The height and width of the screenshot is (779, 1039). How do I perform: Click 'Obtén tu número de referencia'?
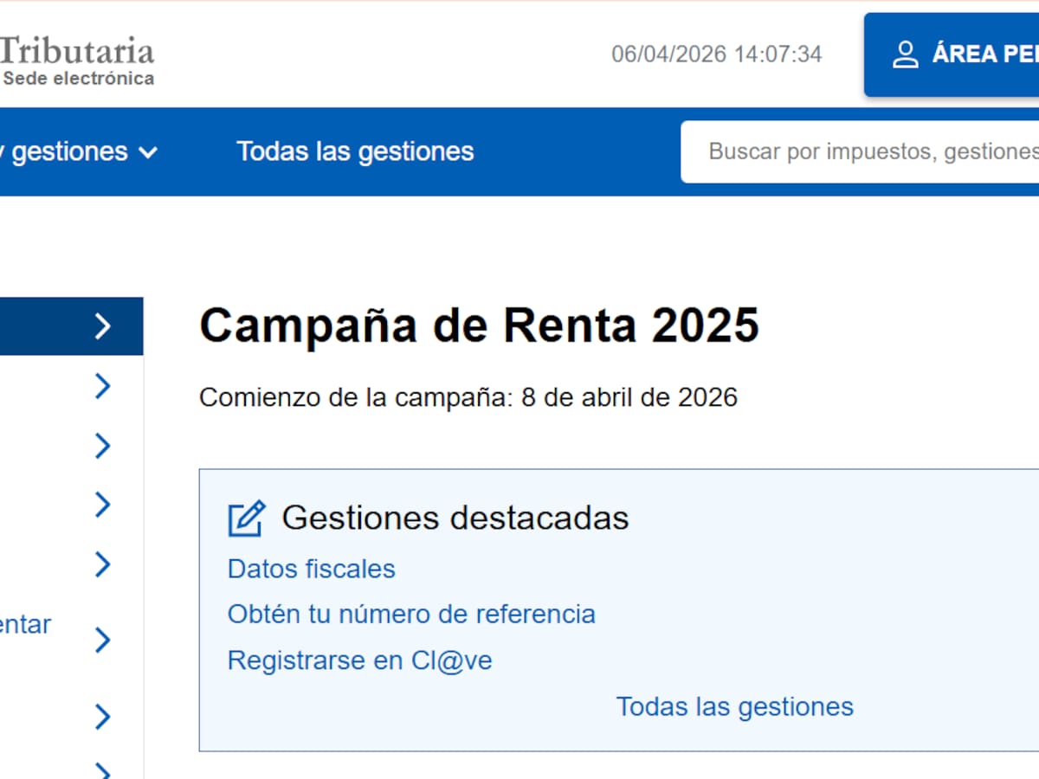tap(411, 614)
